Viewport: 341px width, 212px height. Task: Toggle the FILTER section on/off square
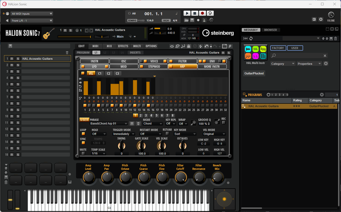tap(171, 61)
